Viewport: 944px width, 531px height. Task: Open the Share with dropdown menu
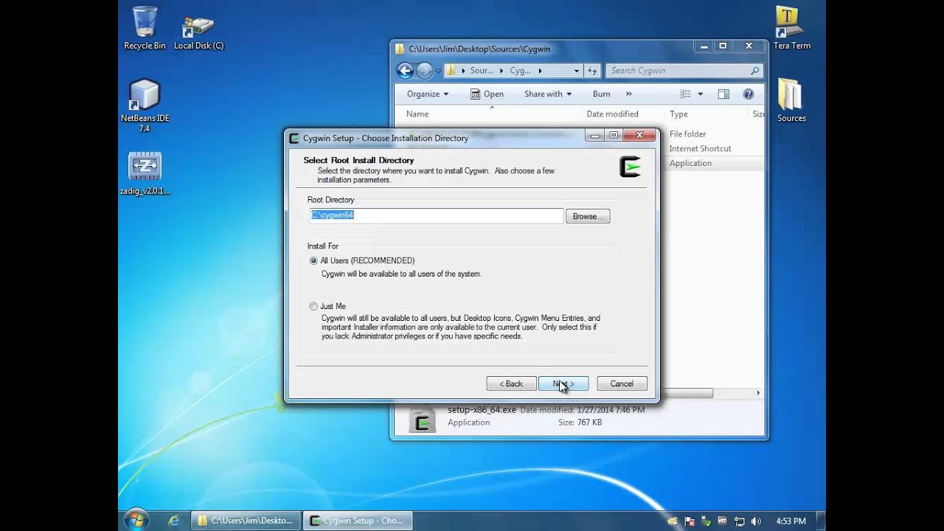pos(548,94)
